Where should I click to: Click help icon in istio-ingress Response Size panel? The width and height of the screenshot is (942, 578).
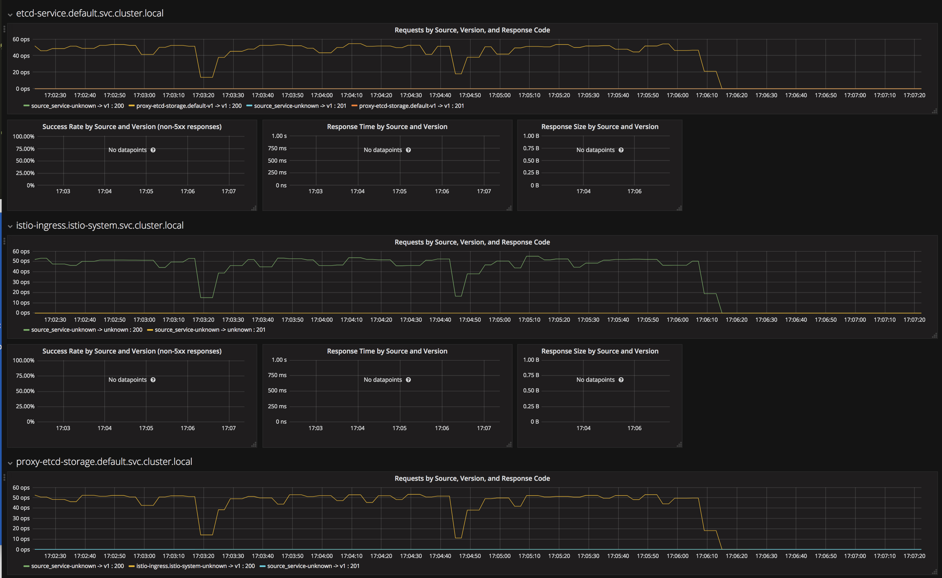[621, 380]
